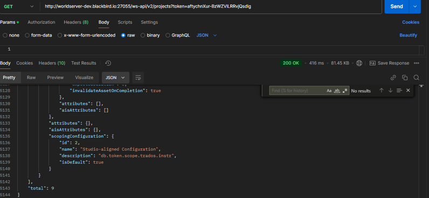Click the 200 OK status badge

coord(291,63)
